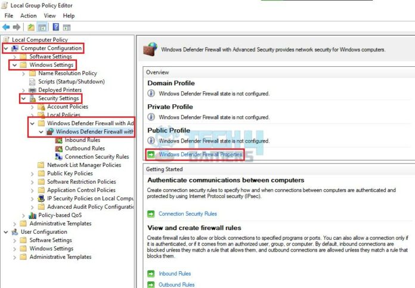This screenshot has height=288, width=415.
Task: Click the Public Profile heading
Action: coord(169,130)
